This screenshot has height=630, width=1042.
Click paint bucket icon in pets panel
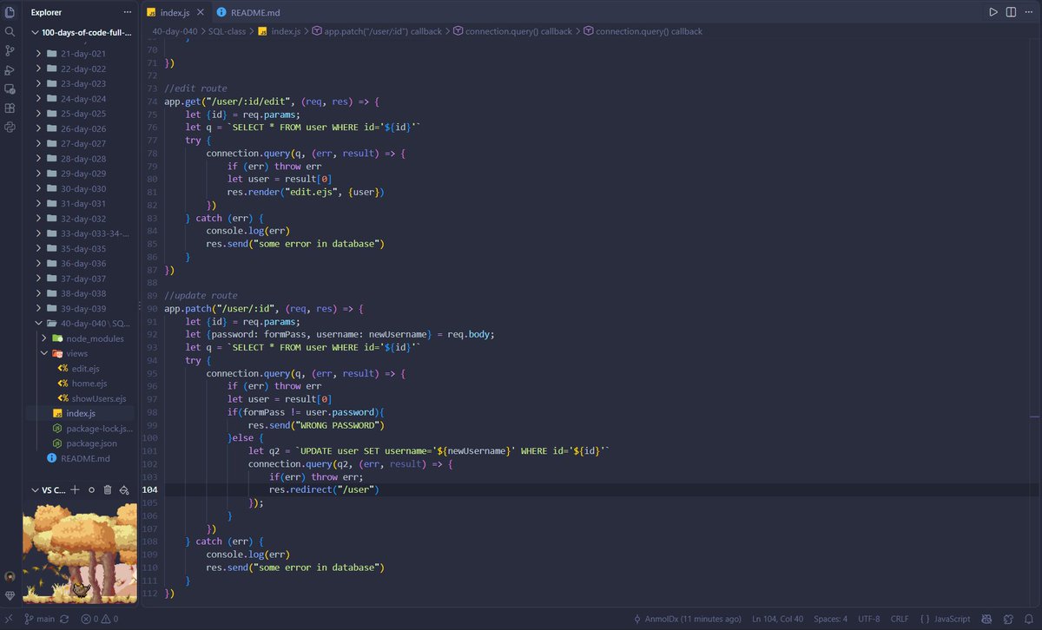[124, 490]
